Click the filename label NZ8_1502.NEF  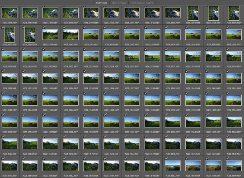click(x=152, y=23)
